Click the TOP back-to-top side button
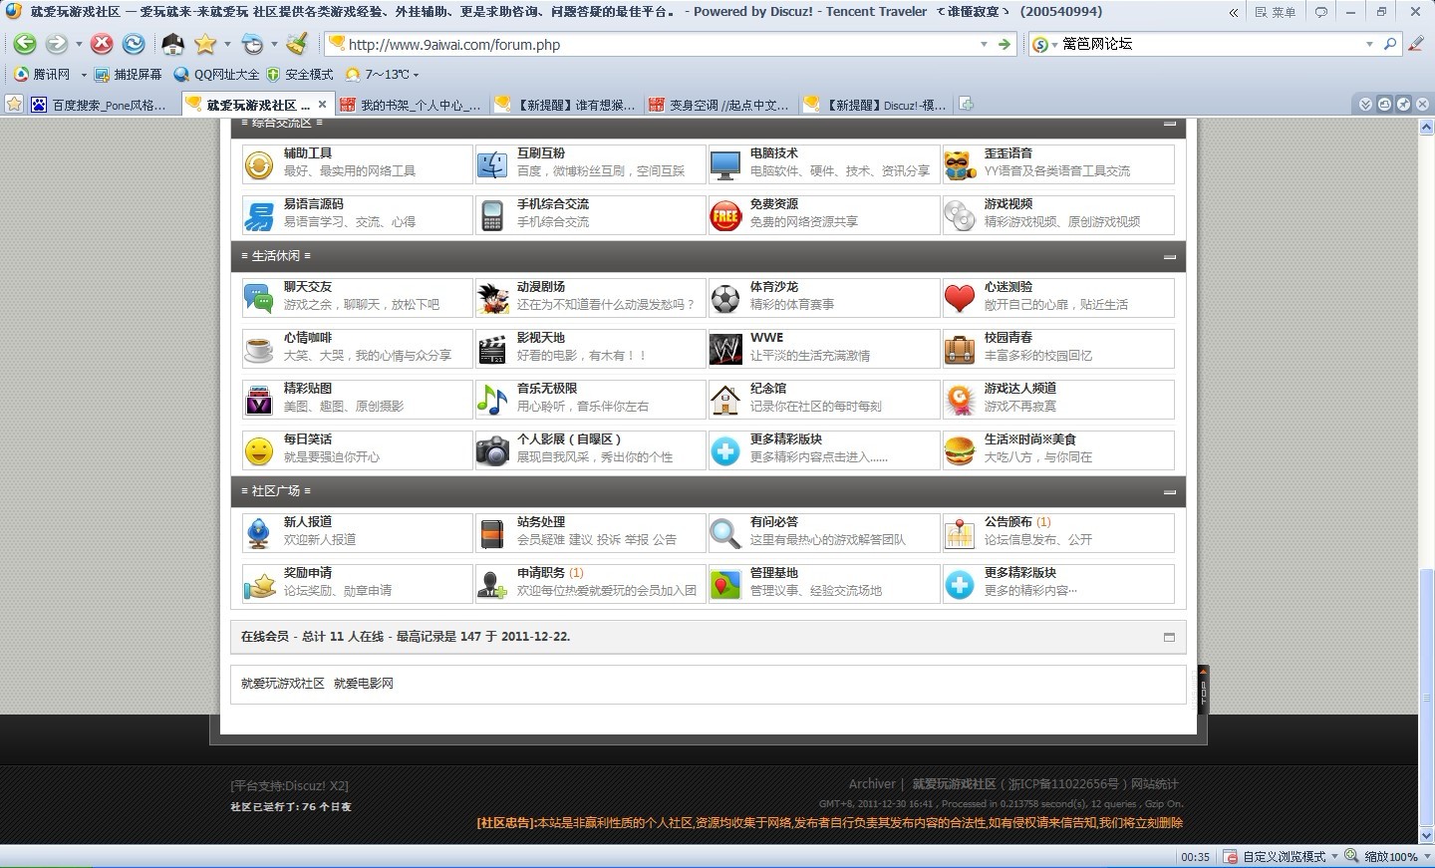This screenshot has width=1435, height=868. pyautogui.click(x=1203, y=690)
